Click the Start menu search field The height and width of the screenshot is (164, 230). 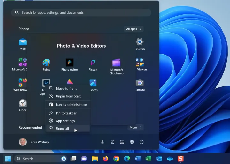coord(81,13)
